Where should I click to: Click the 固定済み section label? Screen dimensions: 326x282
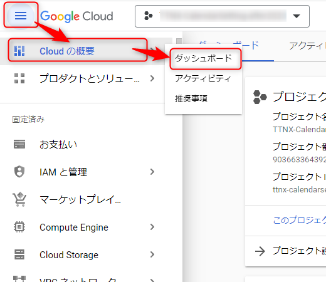click(28, 119)
